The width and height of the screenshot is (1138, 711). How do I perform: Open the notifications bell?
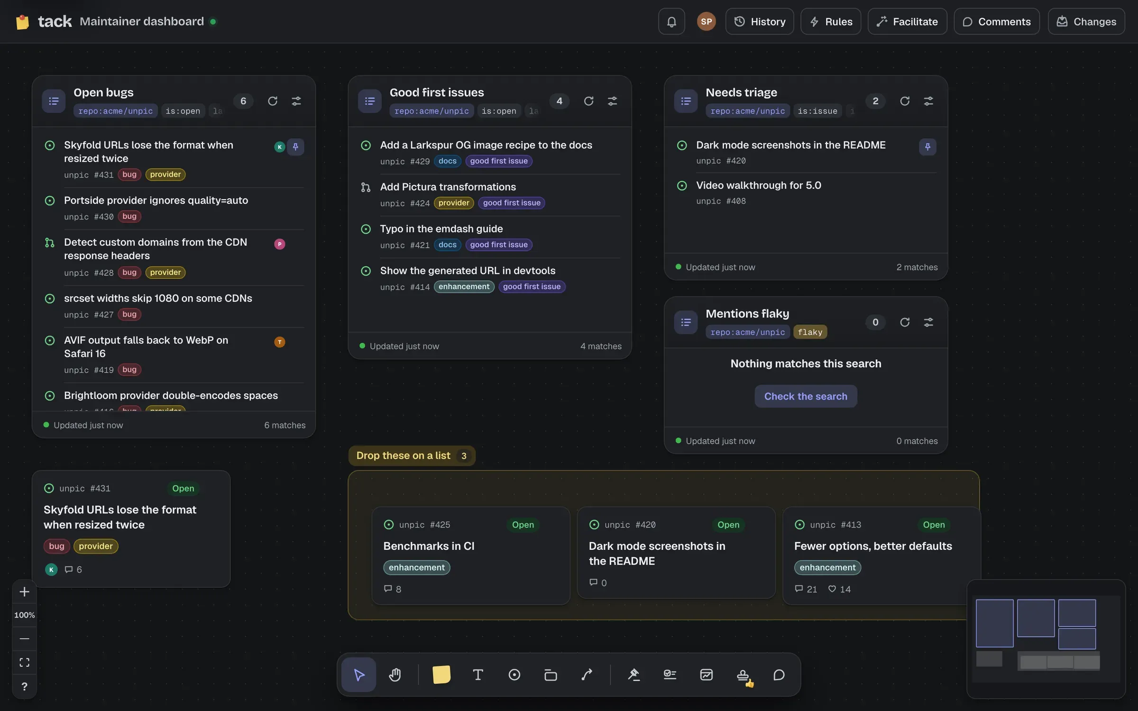[671, 21]
